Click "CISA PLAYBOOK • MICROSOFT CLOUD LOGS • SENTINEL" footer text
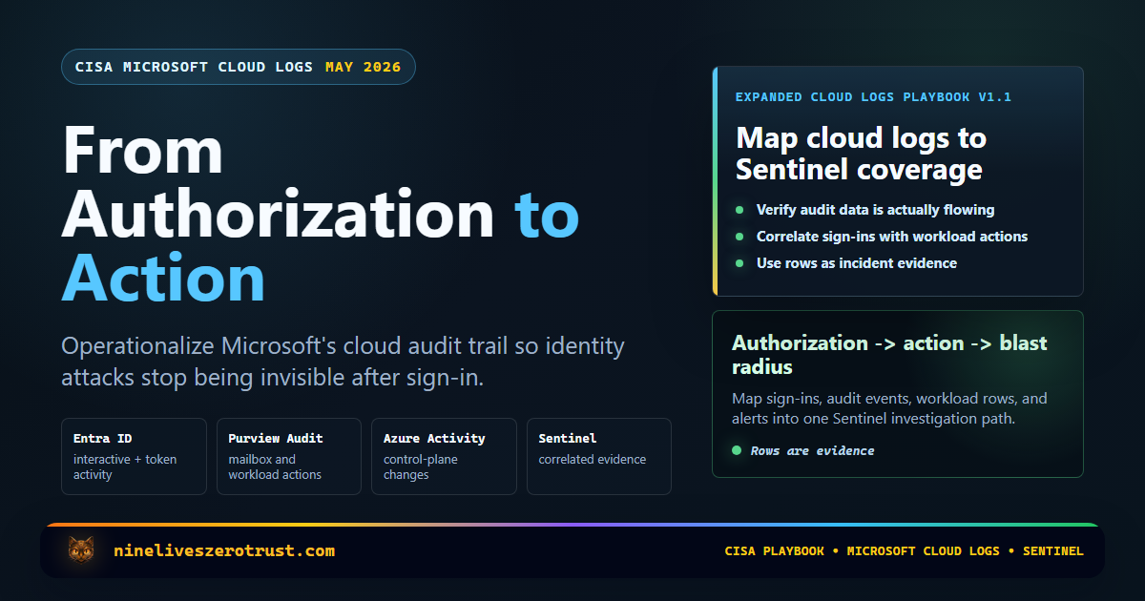The width and height of the screenshot is (1145, 601). 904,551
